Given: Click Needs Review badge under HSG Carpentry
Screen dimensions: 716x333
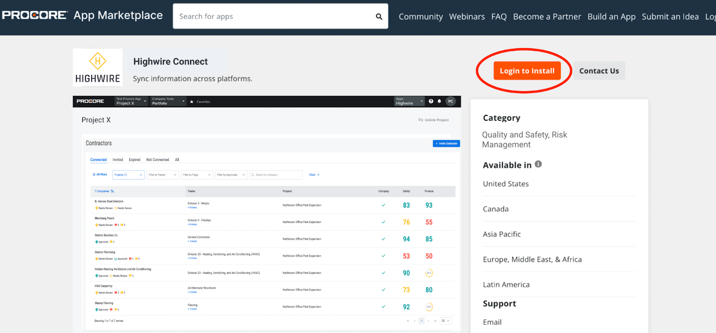Looking at the screenshot, I should click(x=104, y=293).
